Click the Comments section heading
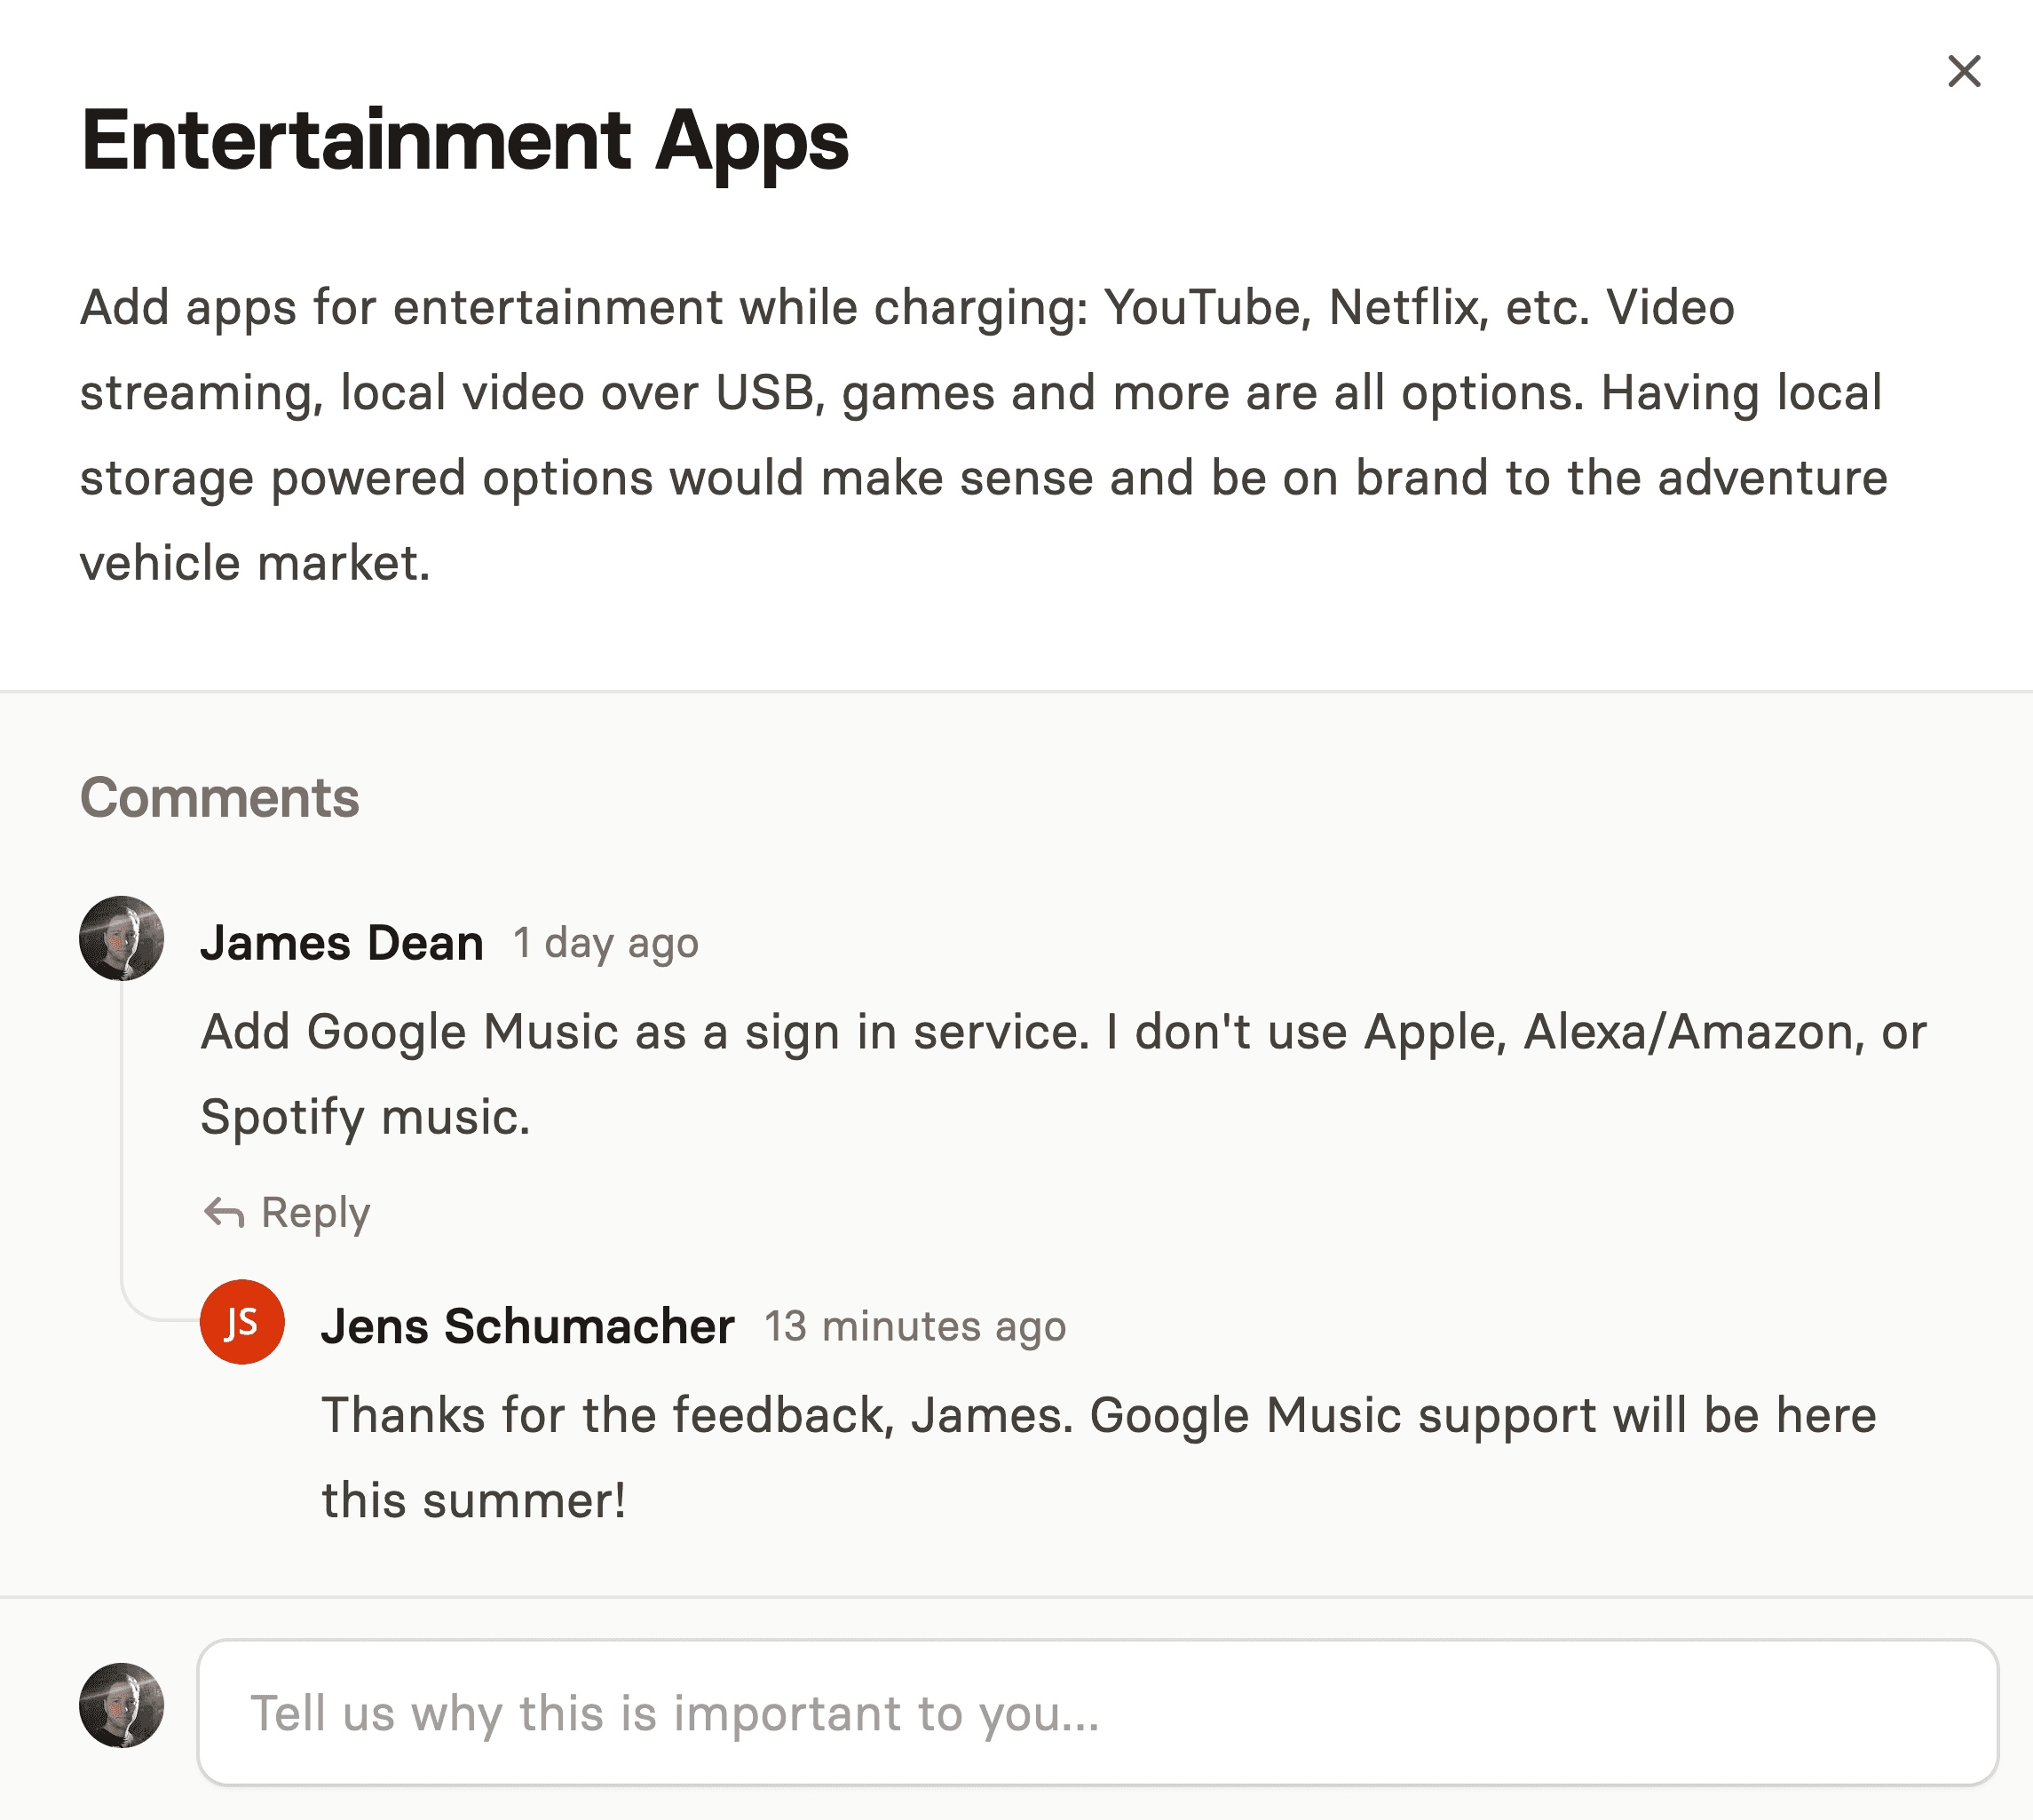This screenshot has width=2033, height=1820. pyautogui.click(x=220, y=798)
